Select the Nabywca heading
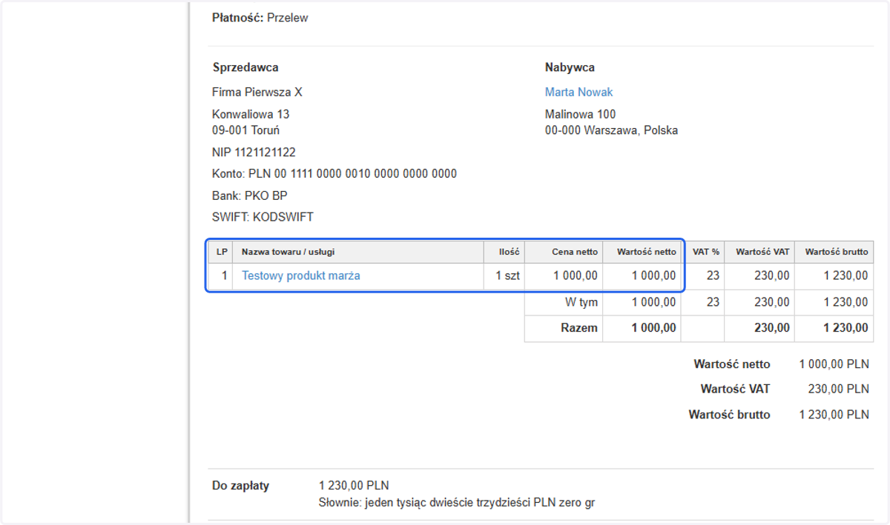The height and width of the screenshot is (525, 890). (570, 67)
